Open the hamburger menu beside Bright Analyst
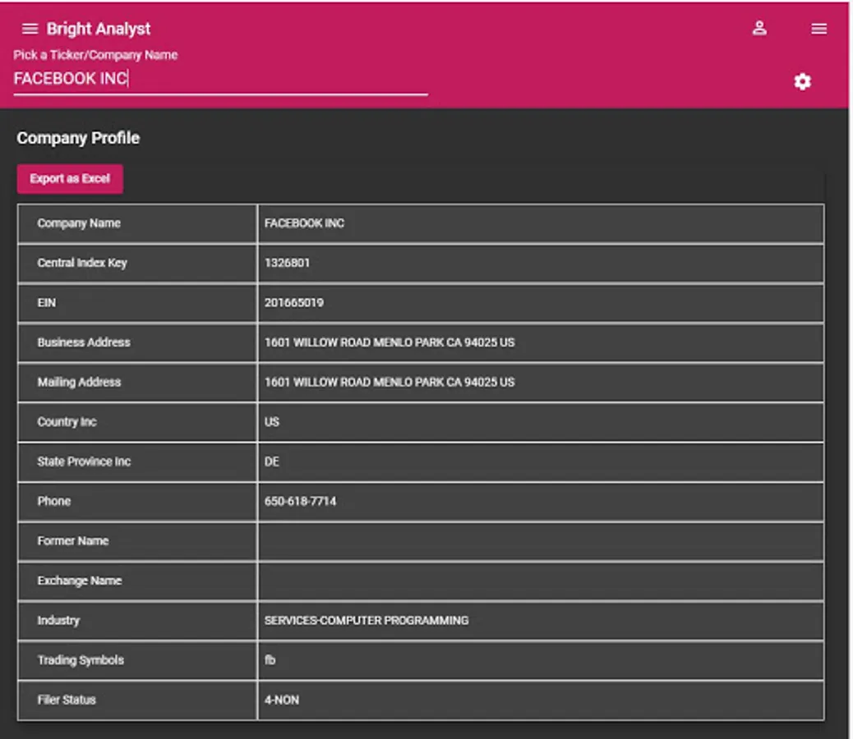853x739 pixels. [30, 29]
